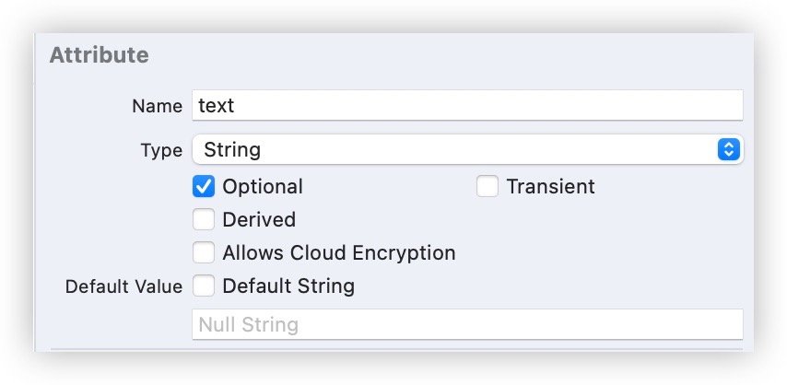The image size is (787, 385).
Task: Click the Default Value label
Action: 124,286
